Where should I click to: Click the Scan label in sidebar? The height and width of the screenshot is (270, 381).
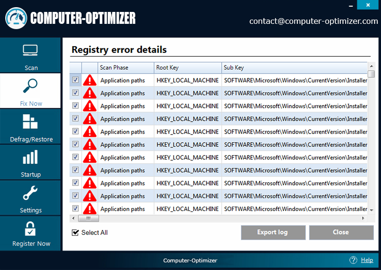tap(31, 68)
